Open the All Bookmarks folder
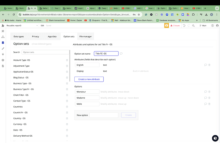Viewport: 220px width, 143px height. click(210, 20)
